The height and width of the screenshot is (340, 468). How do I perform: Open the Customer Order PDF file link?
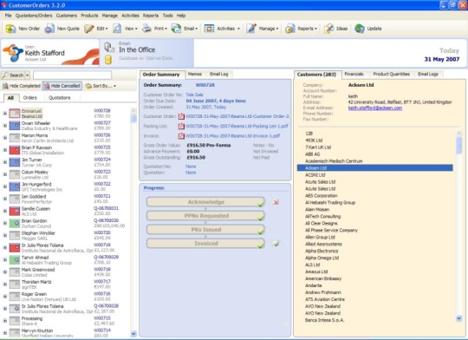[x=237, y=116]
